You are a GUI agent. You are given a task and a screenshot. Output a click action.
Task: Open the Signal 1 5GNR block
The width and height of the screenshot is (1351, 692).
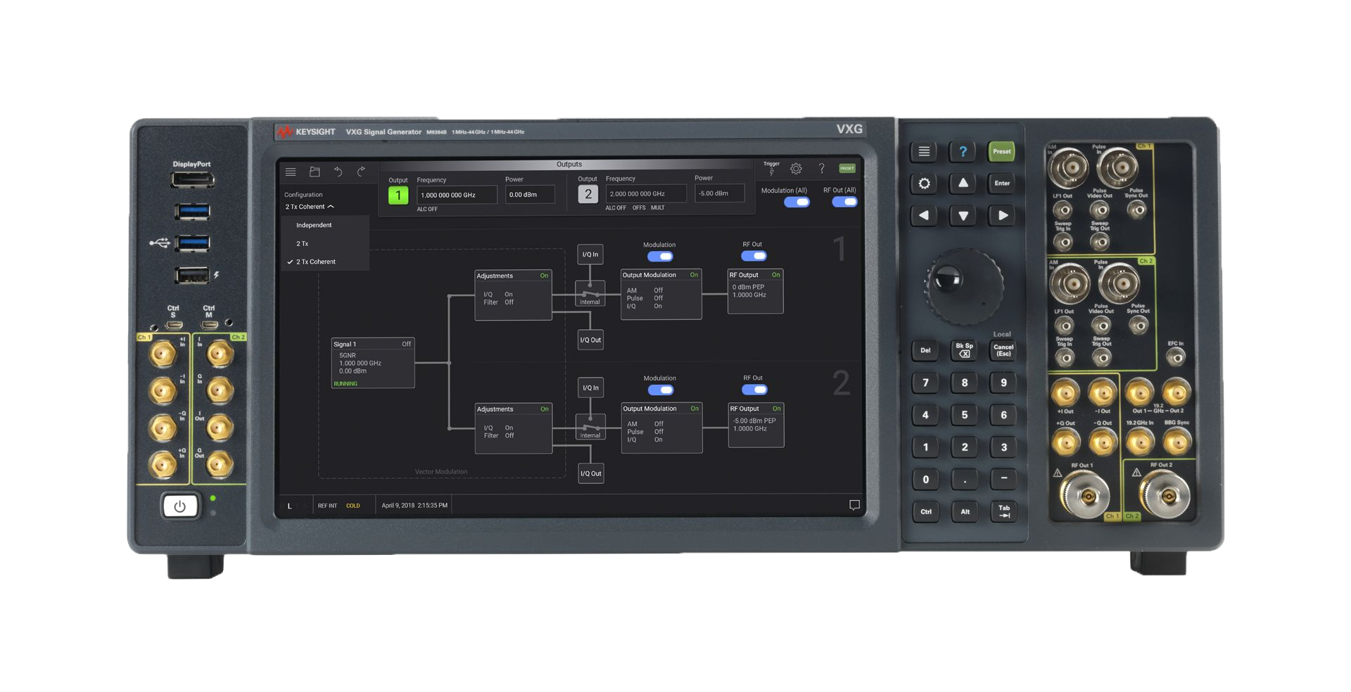tap(373, 363)
